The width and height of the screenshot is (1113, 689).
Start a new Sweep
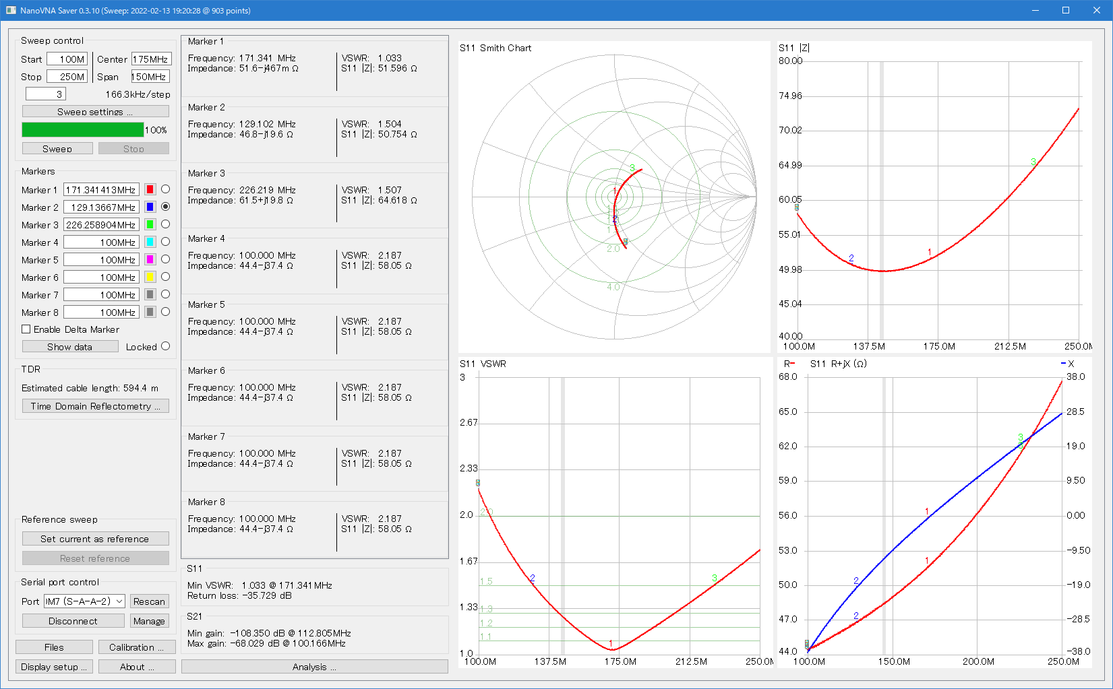tap(57, 148)
